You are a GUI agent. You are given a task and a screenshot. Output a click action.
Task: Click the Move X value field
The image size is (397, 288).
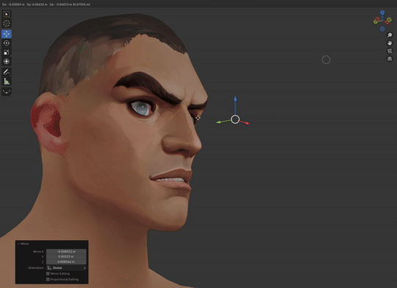pyautogui.click(x=66, y=251)
